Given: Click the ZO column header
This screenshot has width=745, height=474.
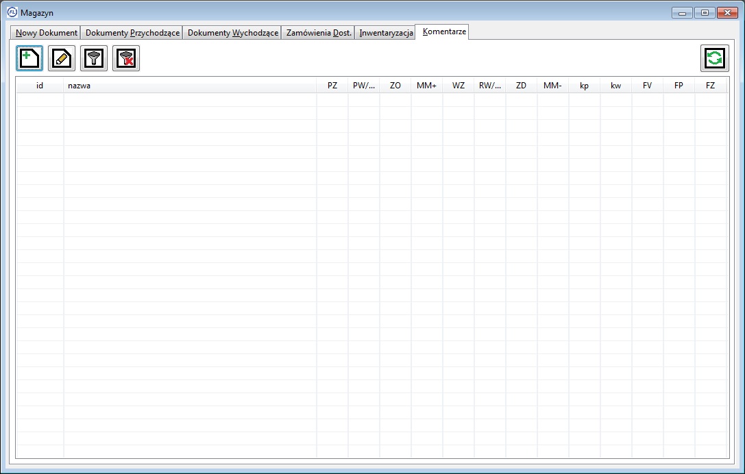Looking at the screenshot, I should (x=395, y=86).
